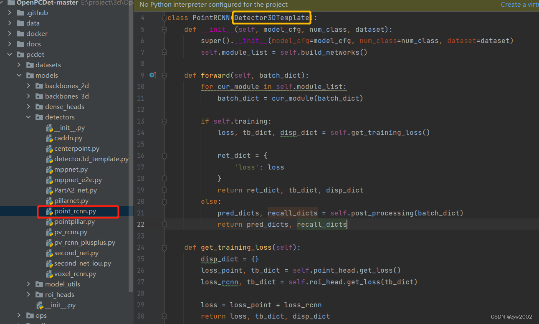The height and width of the screenshot is (324, 539).
Task: Expand the docker folder chevron
Action: click(10, 33)
